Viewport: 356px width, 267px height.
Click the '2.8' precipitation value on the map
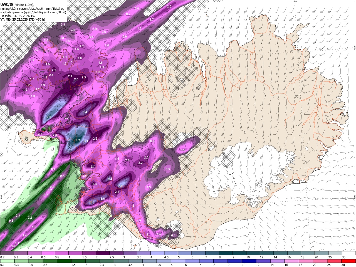pos(55,135)
